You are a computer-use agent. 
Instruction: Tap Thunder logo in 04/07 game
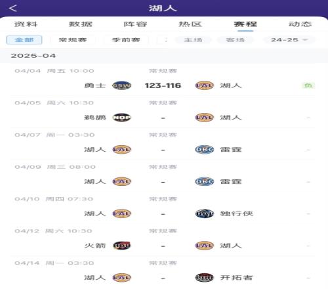[204, 150]
